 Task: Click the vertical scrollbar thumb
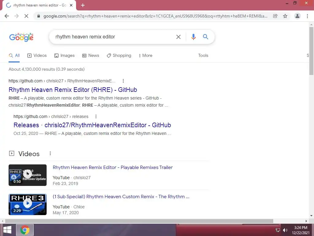click(311, 51)
